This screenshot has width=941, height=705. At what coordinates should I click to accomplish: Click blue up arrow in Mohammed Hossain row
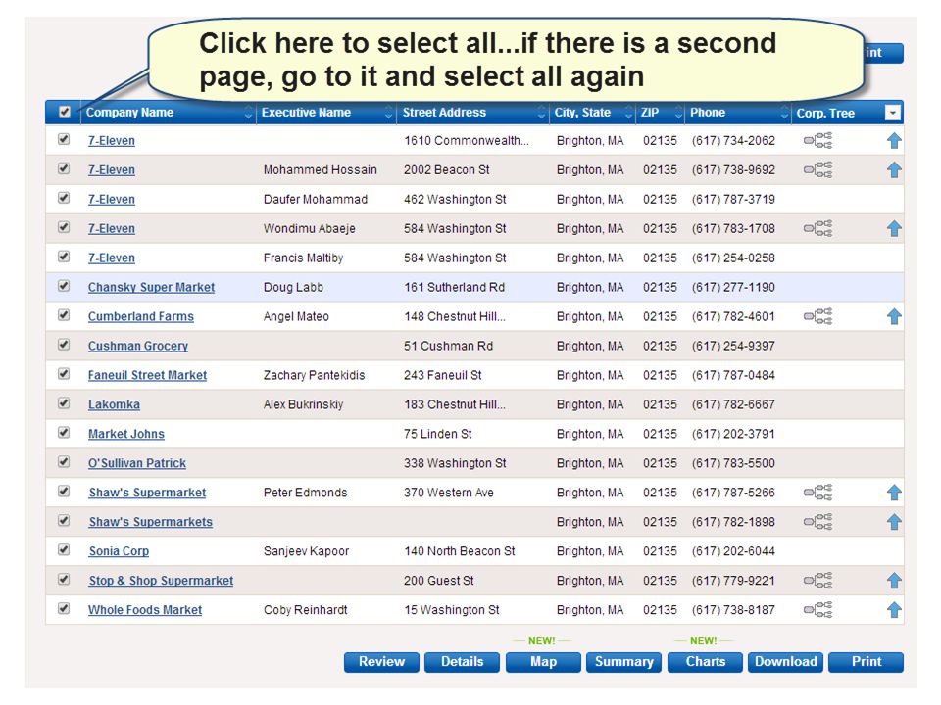coord(894,170)
